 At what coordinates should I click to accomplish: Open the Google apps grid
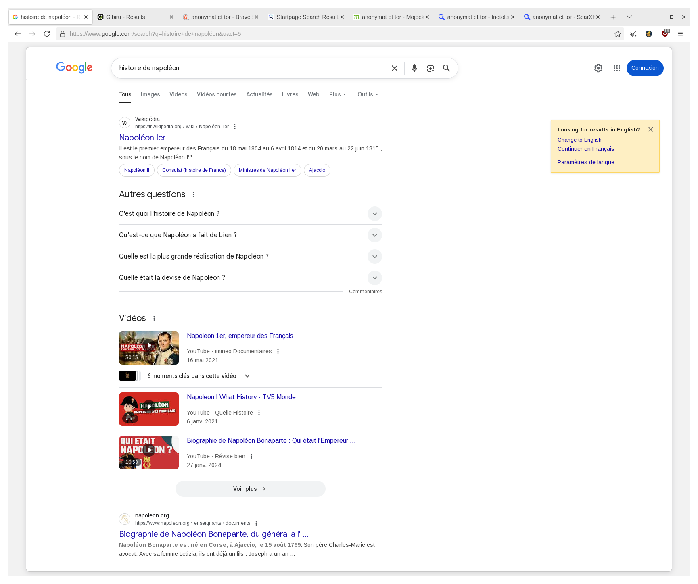tap(616, 68)
